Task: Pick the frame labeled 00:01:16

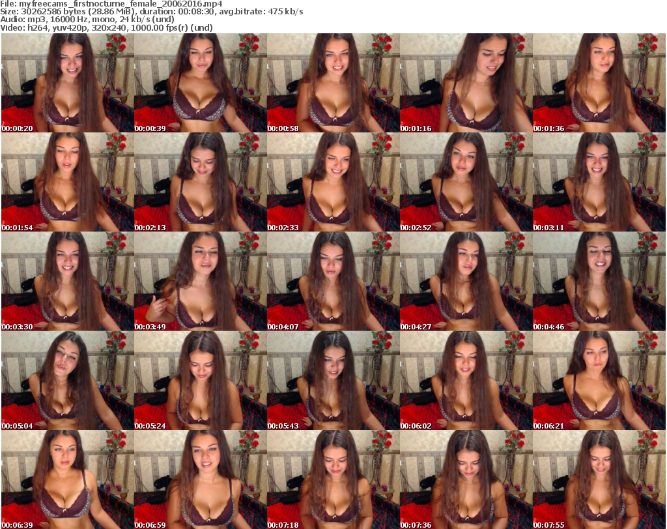Action: pyautogui.click(x=466, y=83)
